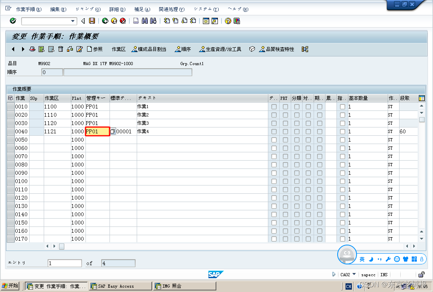
Task: Click the table layout configuration icon
Action: [422, 98]
